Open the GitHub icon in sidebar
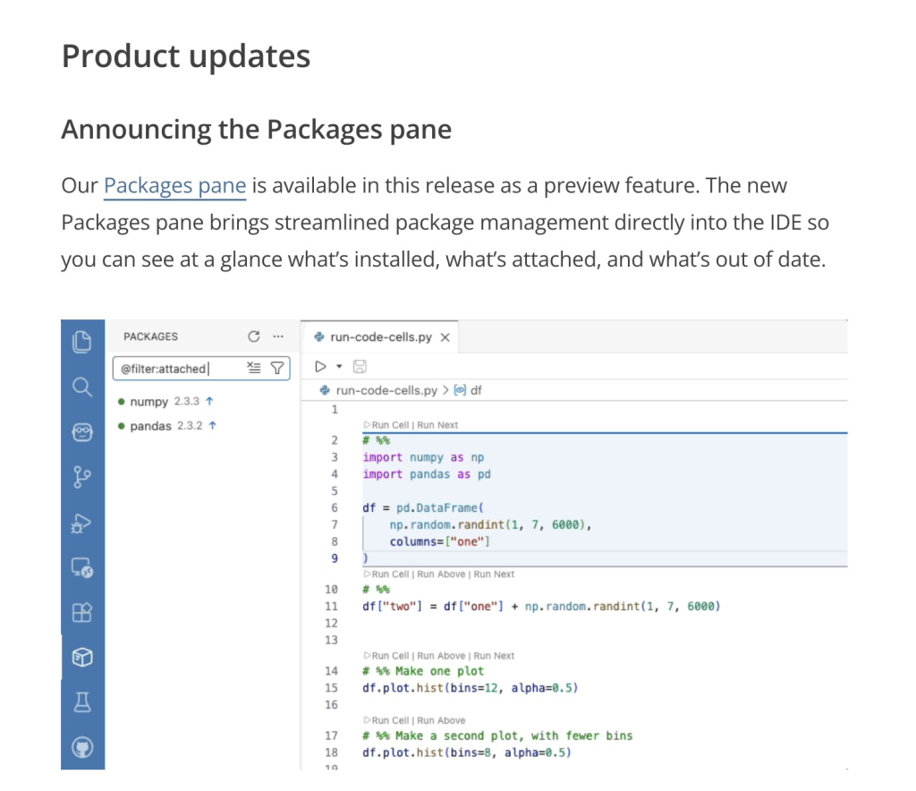This screenshot has height=791, width=916. [81, 747]
